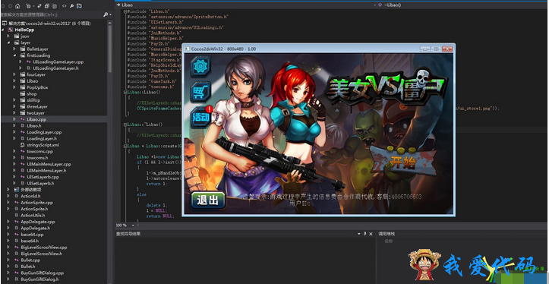549x284 pixels.
Task: Click the sync active document toolbar icon
Action: click(x=39, y=6)
